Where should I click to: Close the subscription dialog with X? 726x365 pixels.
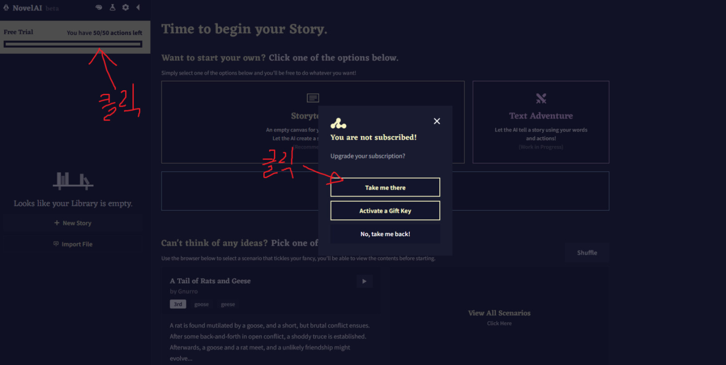437,121
